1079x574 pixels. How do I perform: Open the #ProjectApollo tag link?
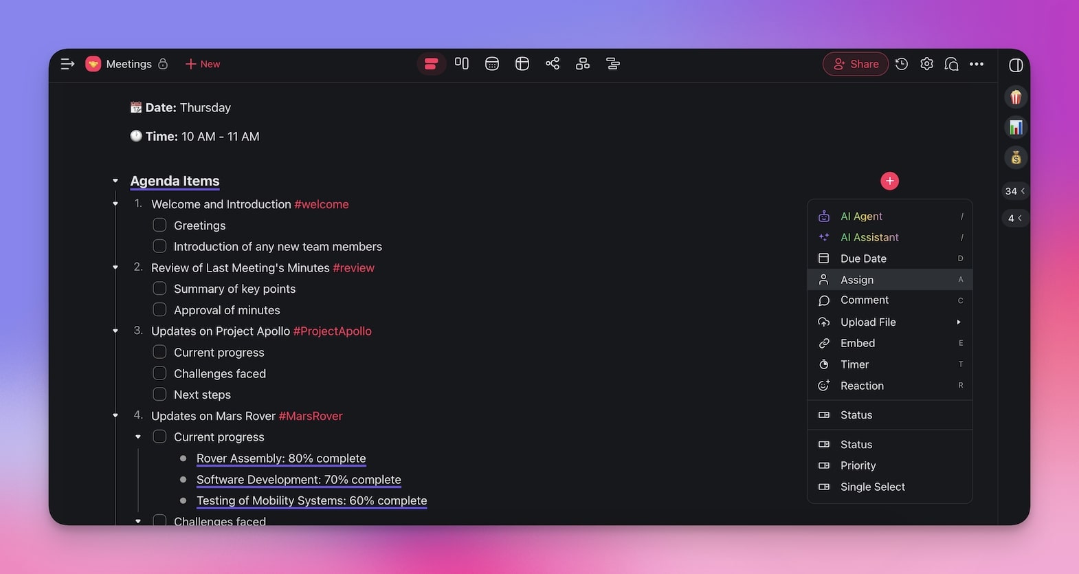click(332, 331)
